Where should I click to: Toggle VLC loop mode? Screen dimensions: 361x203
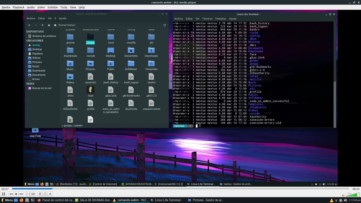[45, 194]
